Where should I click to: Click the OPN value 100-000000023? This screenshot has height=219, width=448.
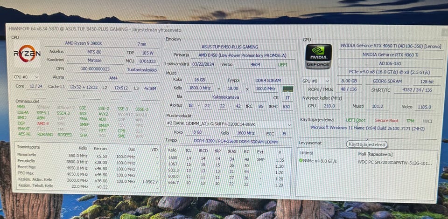(94, 68)
